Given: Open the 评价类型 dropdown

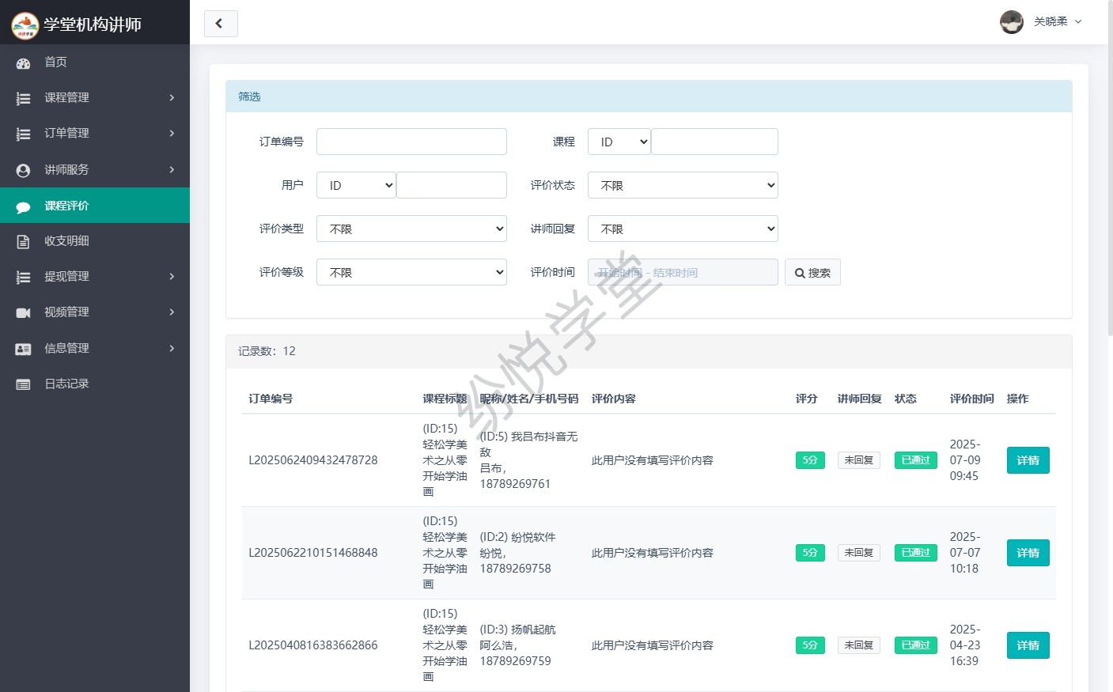Looking at the screenshot, I should 411,229.
